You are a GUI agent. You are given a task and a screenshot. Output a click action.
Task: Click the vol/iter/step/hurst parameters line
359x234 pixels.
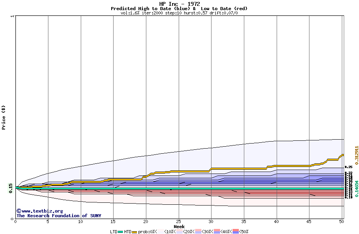pos(179,13)
